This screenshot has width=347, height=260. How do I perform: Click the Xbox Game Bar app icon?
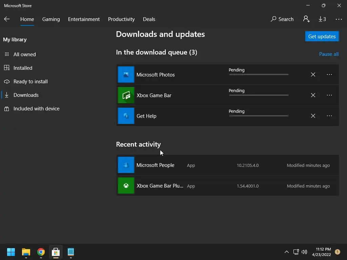[126, 95]
